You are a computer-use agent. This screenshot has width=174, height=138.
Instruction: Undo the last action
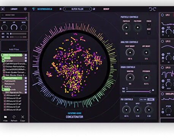150,9
